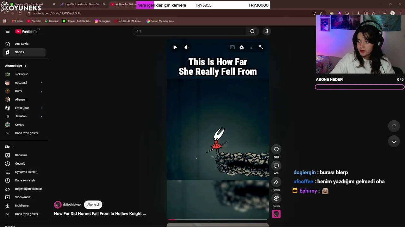Open the Jahistan subscription
405x227 pixels.
(24, 116)
